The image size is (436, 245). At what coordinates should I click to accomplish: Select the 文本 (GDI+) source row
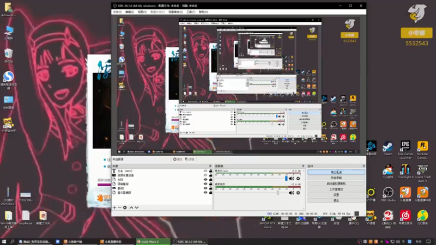(x=161, y=171)
